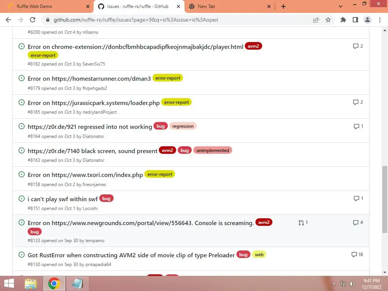Open a new browser tab
The image size is (388, 291).
click(283, 6)
